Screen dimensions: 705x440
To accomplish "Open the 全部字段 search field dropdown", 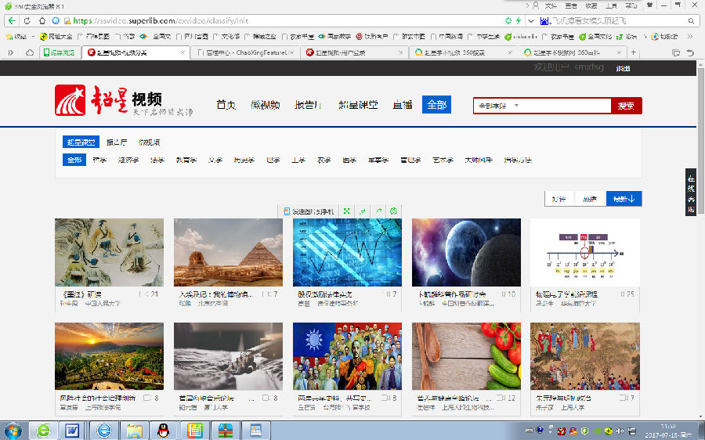I will [x=499, y=106].
